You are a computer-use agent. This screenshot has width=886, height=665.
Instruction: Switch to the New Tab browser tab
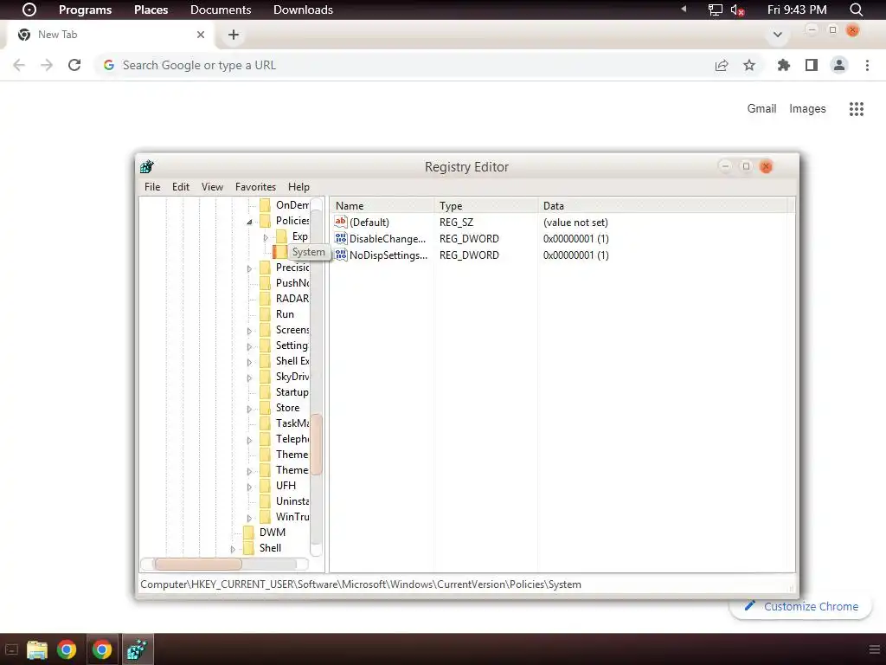point(110,35)
